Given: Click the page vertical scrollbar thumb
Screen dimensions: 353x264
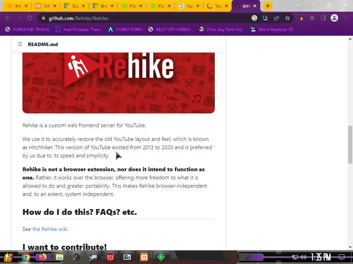Looking at the screenshot, I should pyautogui.click(x=350, y=145).
